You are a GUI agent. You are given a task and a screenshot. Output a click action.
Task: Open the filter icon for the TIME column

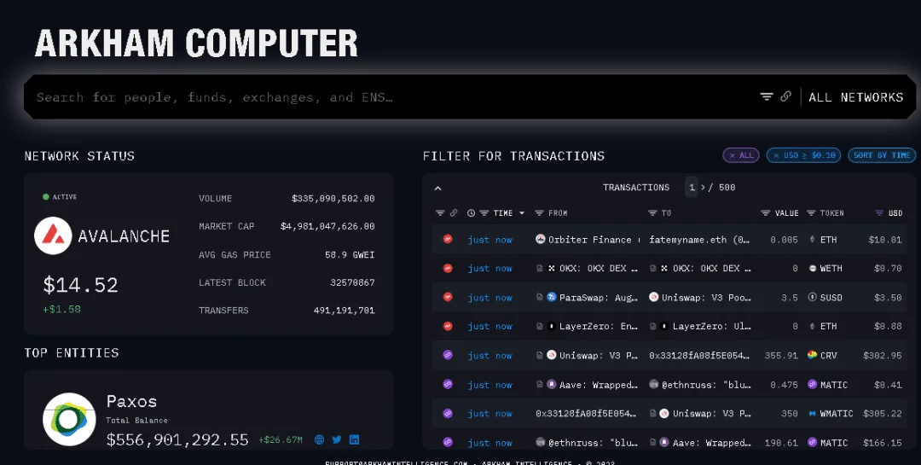pos(484,212)
